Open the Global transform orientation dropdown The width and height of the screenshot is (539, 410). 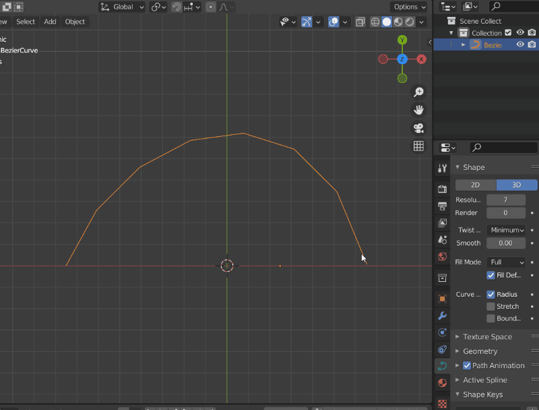pos(122,7)
